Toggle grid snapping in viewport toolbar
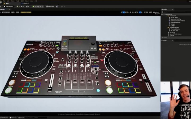 tap(135, 12)
